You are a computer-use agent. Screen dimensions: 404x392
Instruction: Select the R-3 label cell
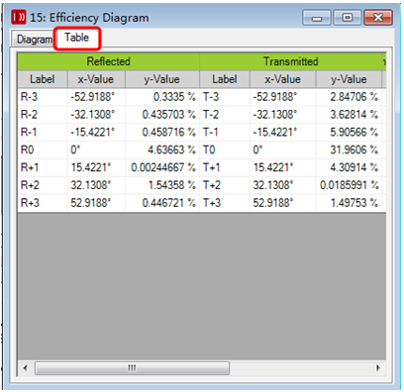point(43,97)
